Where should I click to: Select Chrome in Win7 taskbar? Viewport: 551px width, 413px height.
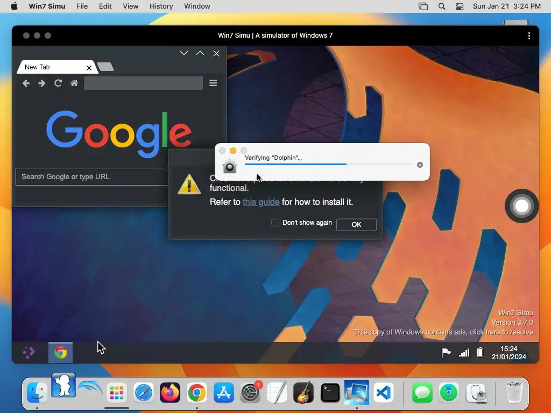coord(60,353)
